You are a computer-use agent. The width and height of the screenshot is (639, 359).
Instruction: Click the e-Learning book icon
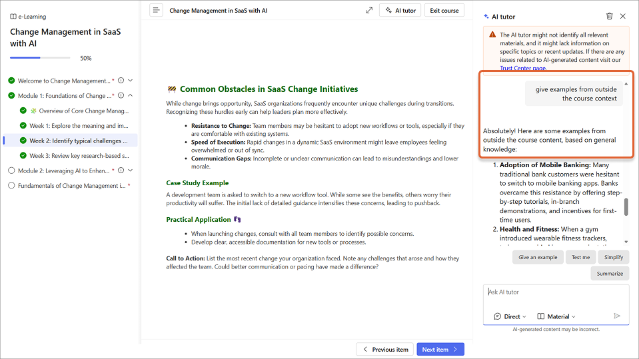[x=13, y=17]
